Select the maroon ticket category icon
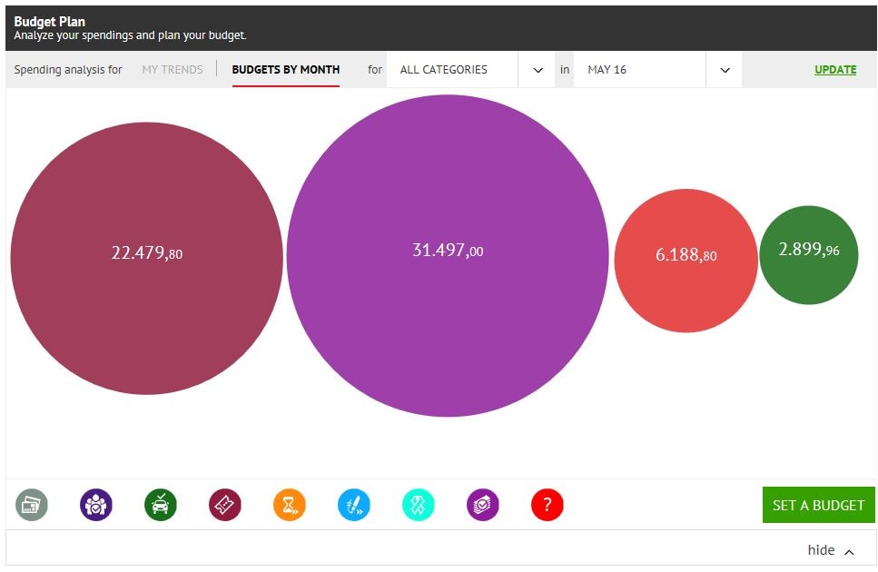The image size is (878, 572). click(x=225, y=504)
